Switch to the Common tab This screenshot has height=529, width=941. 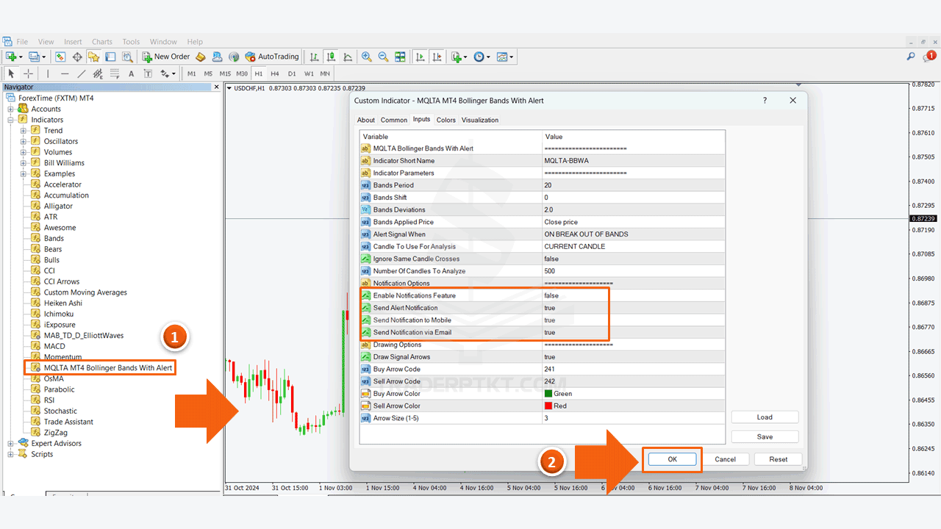394,120
